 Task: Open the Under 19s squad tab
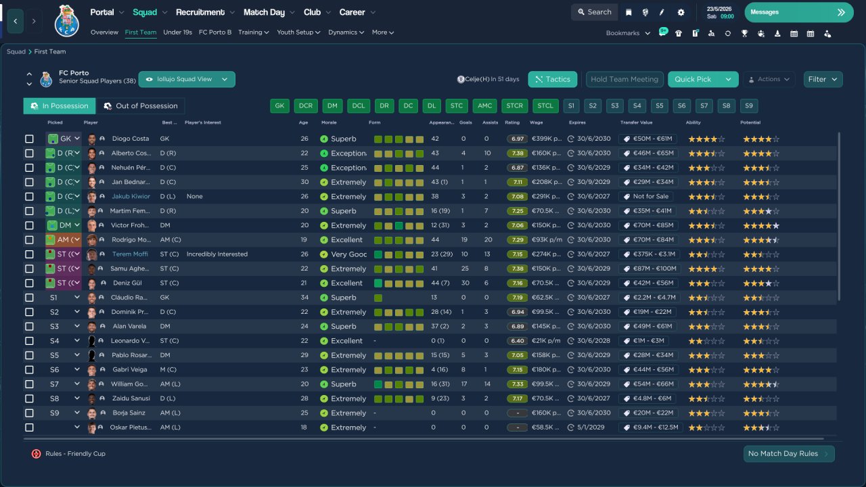(177, 32)
